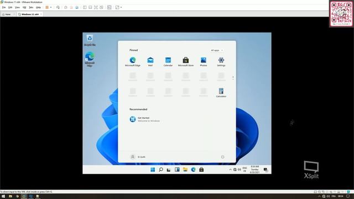Click the Start menu power button
This screenshot has height=199, width=354.
click(222, 157)
